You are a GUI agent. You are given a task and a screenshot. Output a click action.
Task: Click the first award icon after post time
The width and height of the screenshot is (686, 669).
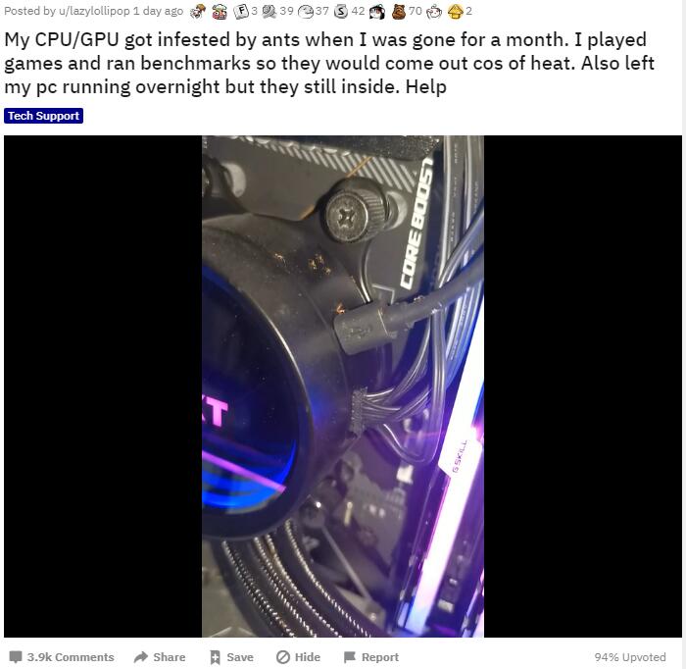pyautogui.click(x=198, y=11)
